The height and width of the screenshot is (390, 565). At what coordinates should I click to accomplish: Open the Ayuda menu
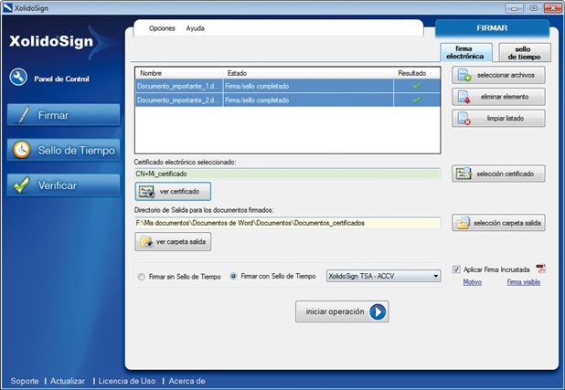point(196,28)
